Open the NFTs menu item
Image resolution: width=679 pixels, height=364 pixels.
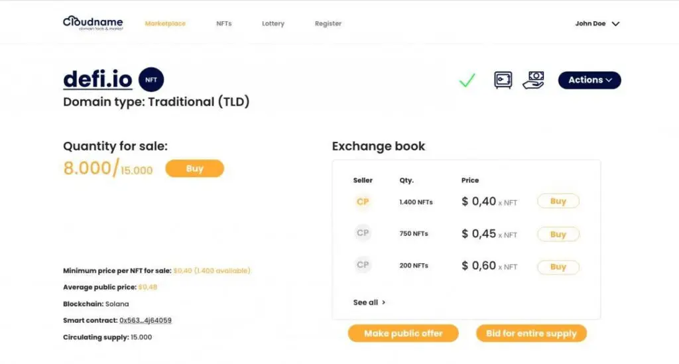(224, 24)
